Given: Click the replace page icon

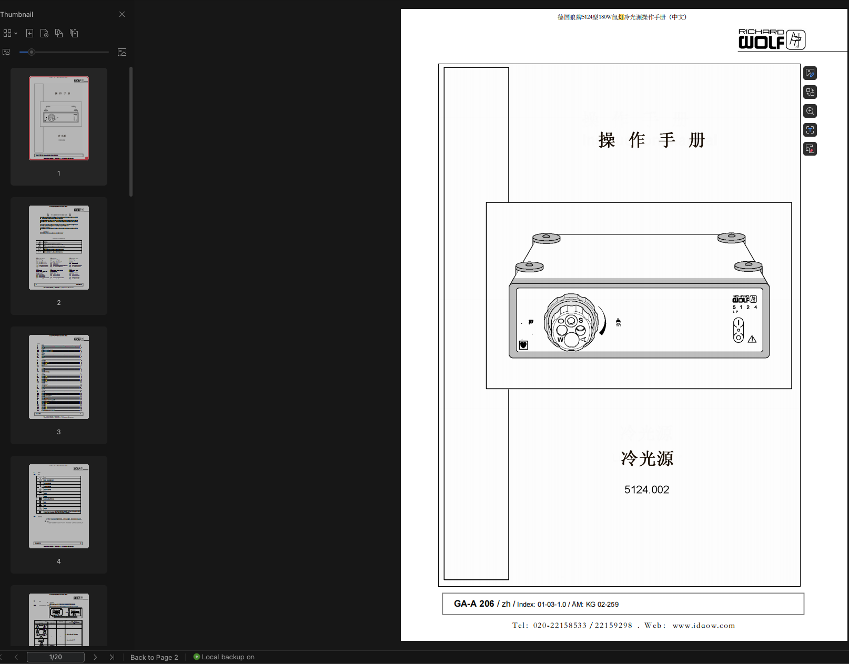Looking at the screenshot, I should pyautogui.click(x=59, y=33).
